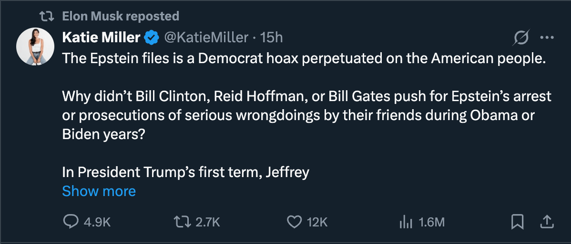Bookmark this Katie Miller post
The height and width of the screenshot is (244, 571).
518,222
